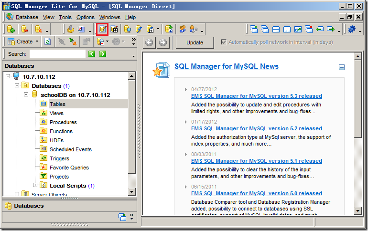Cascade windows using the stacked windows icon
Screen dimensions: 368x231
coord(265,29)
